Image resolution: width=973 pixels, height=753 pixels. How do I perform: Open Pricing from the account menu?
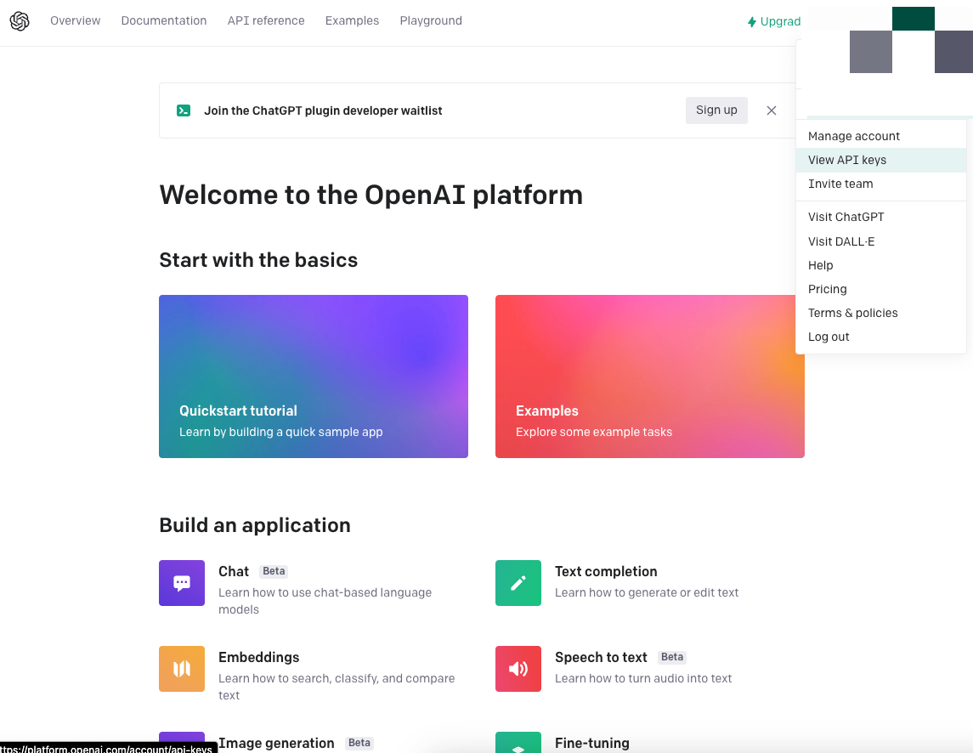click(881, 289)
